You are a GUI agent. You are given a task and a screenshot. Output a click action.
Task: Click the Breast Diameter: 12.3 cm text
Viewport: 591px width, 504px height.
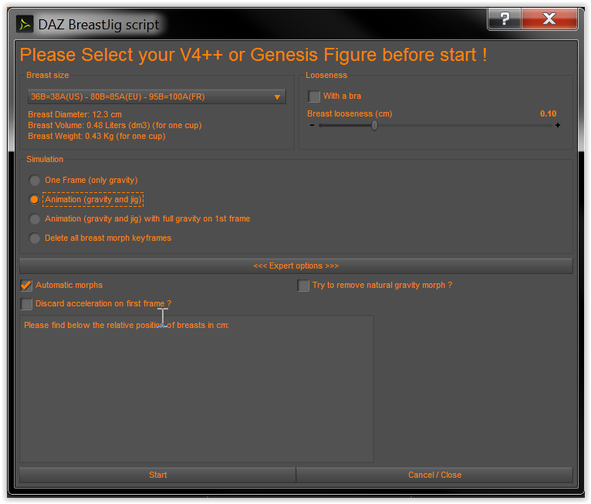[75, 114]
